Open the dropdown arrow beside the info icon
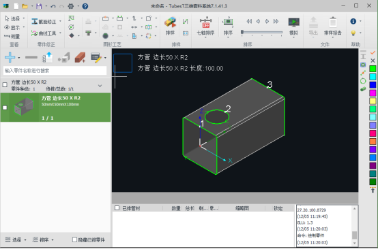378x249 pixels. [360, 21]
